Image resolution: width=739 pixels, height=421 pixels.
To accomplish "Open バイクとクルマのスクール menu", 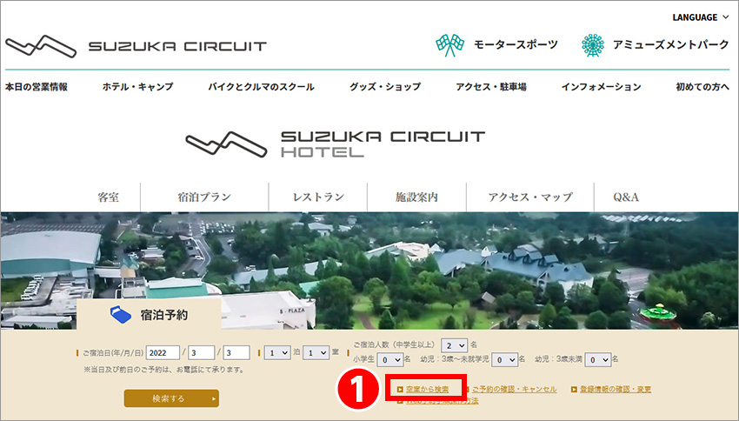I will [x=261, y=87].
